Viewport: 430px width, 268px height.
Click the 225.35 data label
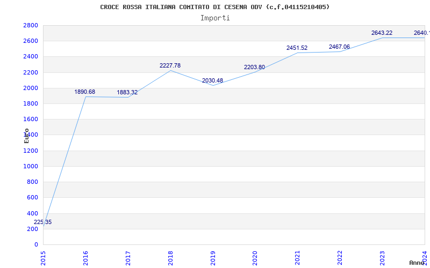click(42, 222)
